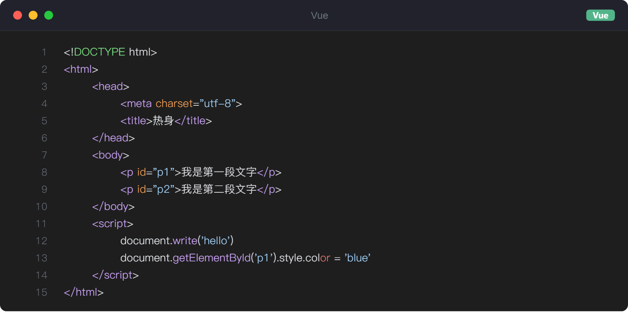Click the write method on line 12
The image size is (628, 312).
[185, 241]
